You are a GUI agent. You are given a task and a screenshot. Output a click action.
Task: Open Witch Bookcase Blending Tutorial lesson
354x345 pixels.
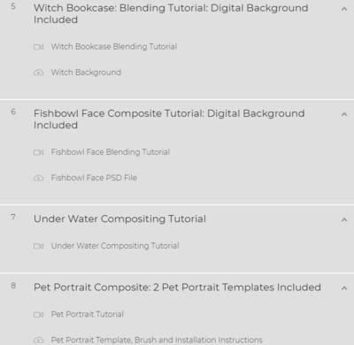point(114,47)
